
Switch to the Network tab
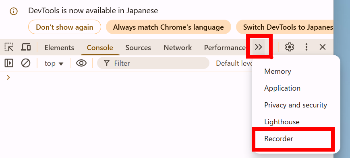pos(178,48)
